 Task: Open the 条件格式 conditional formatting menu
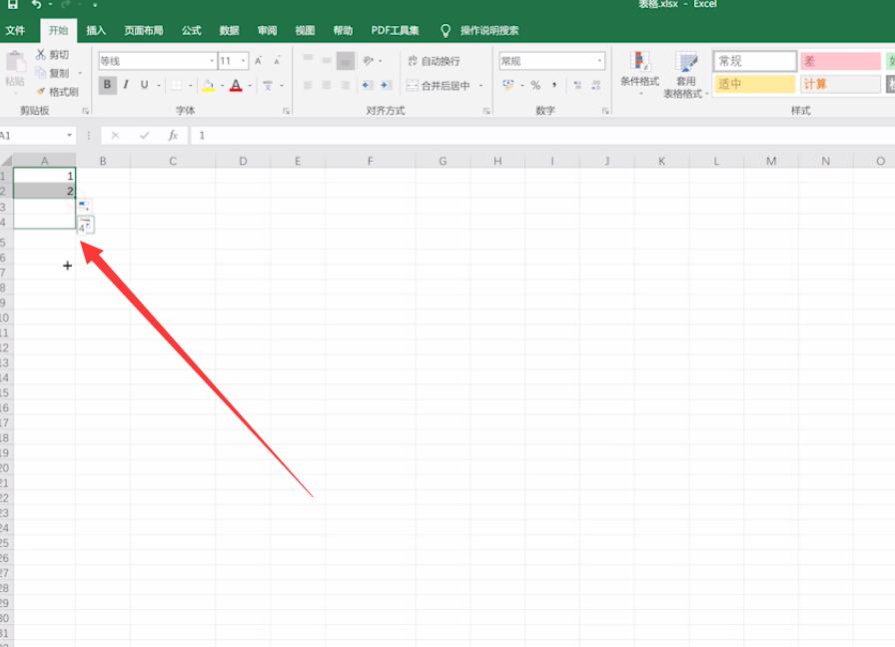pos(640,73)
